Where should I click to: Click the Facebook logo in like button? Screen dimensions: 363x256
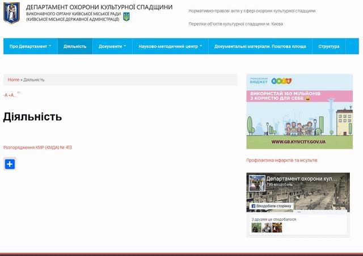pos(254,206)
